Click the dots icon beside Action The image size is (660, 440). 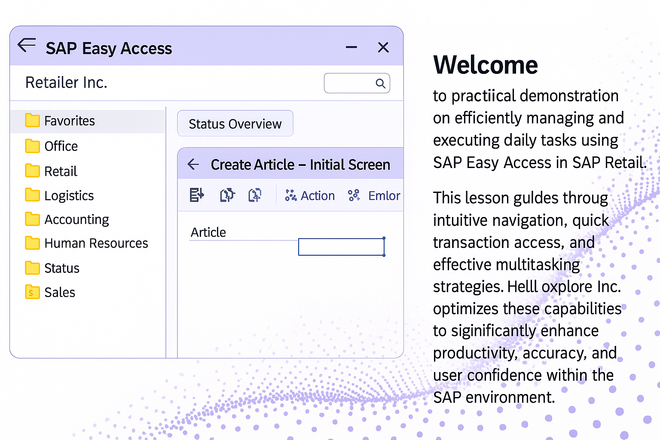[291, 196]
